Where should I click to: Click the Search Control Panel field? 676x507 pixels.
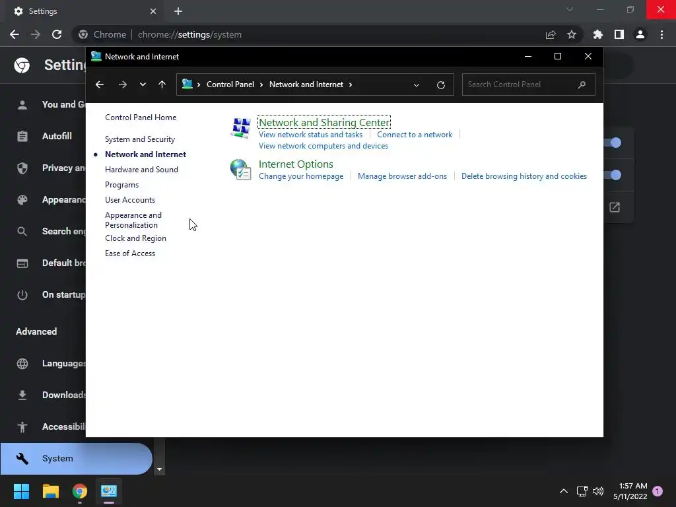[x=529, y=84]
